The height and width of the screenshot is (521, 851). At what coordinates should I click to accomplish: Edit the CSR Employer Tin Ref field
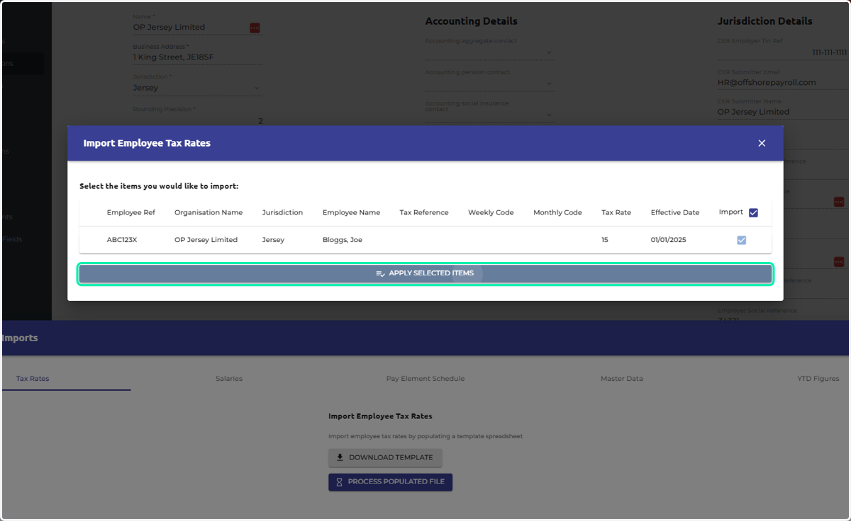782,52
